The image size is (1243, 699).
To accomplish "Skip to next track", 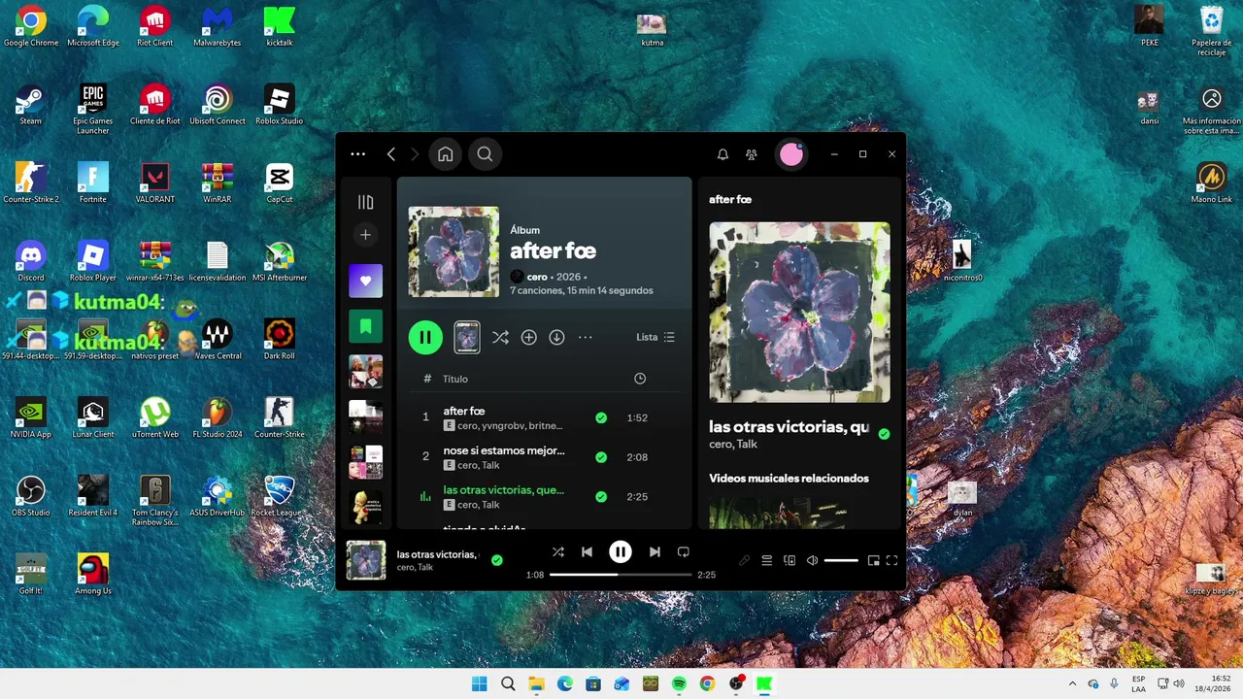I will click(x=655, y=551).
